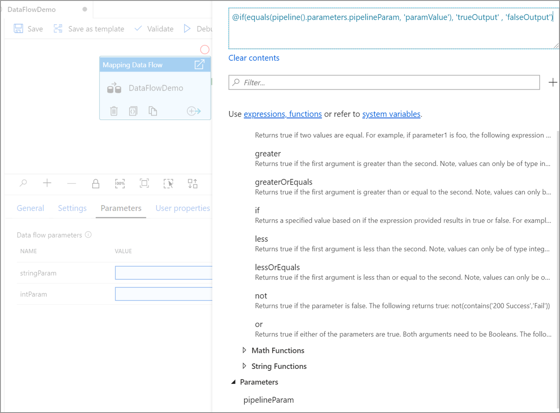
Task: Reset canvas zoom to 100%
Action: click(x=120, y=183)
